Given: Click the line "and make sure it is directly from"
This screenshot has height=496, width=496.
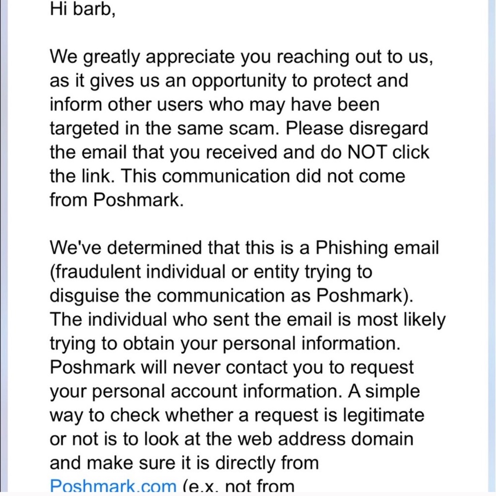Looking at the screenshot, I should [x=184, y=462].
